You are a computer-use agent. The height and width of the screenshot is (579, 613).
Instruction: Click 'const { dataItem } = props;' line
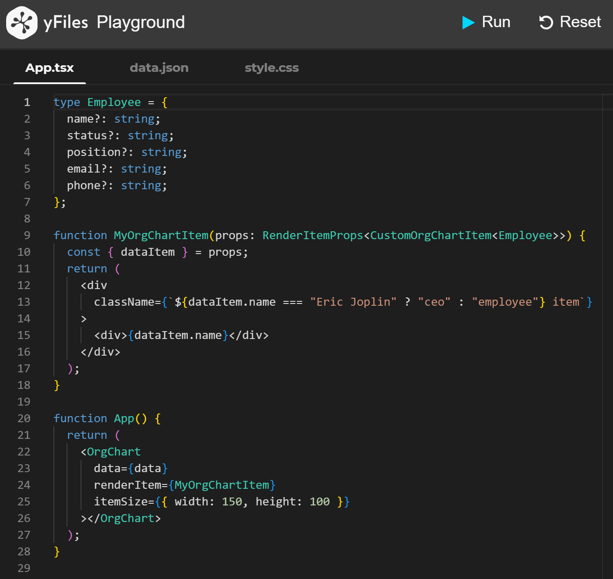click(x=158, y=252)
